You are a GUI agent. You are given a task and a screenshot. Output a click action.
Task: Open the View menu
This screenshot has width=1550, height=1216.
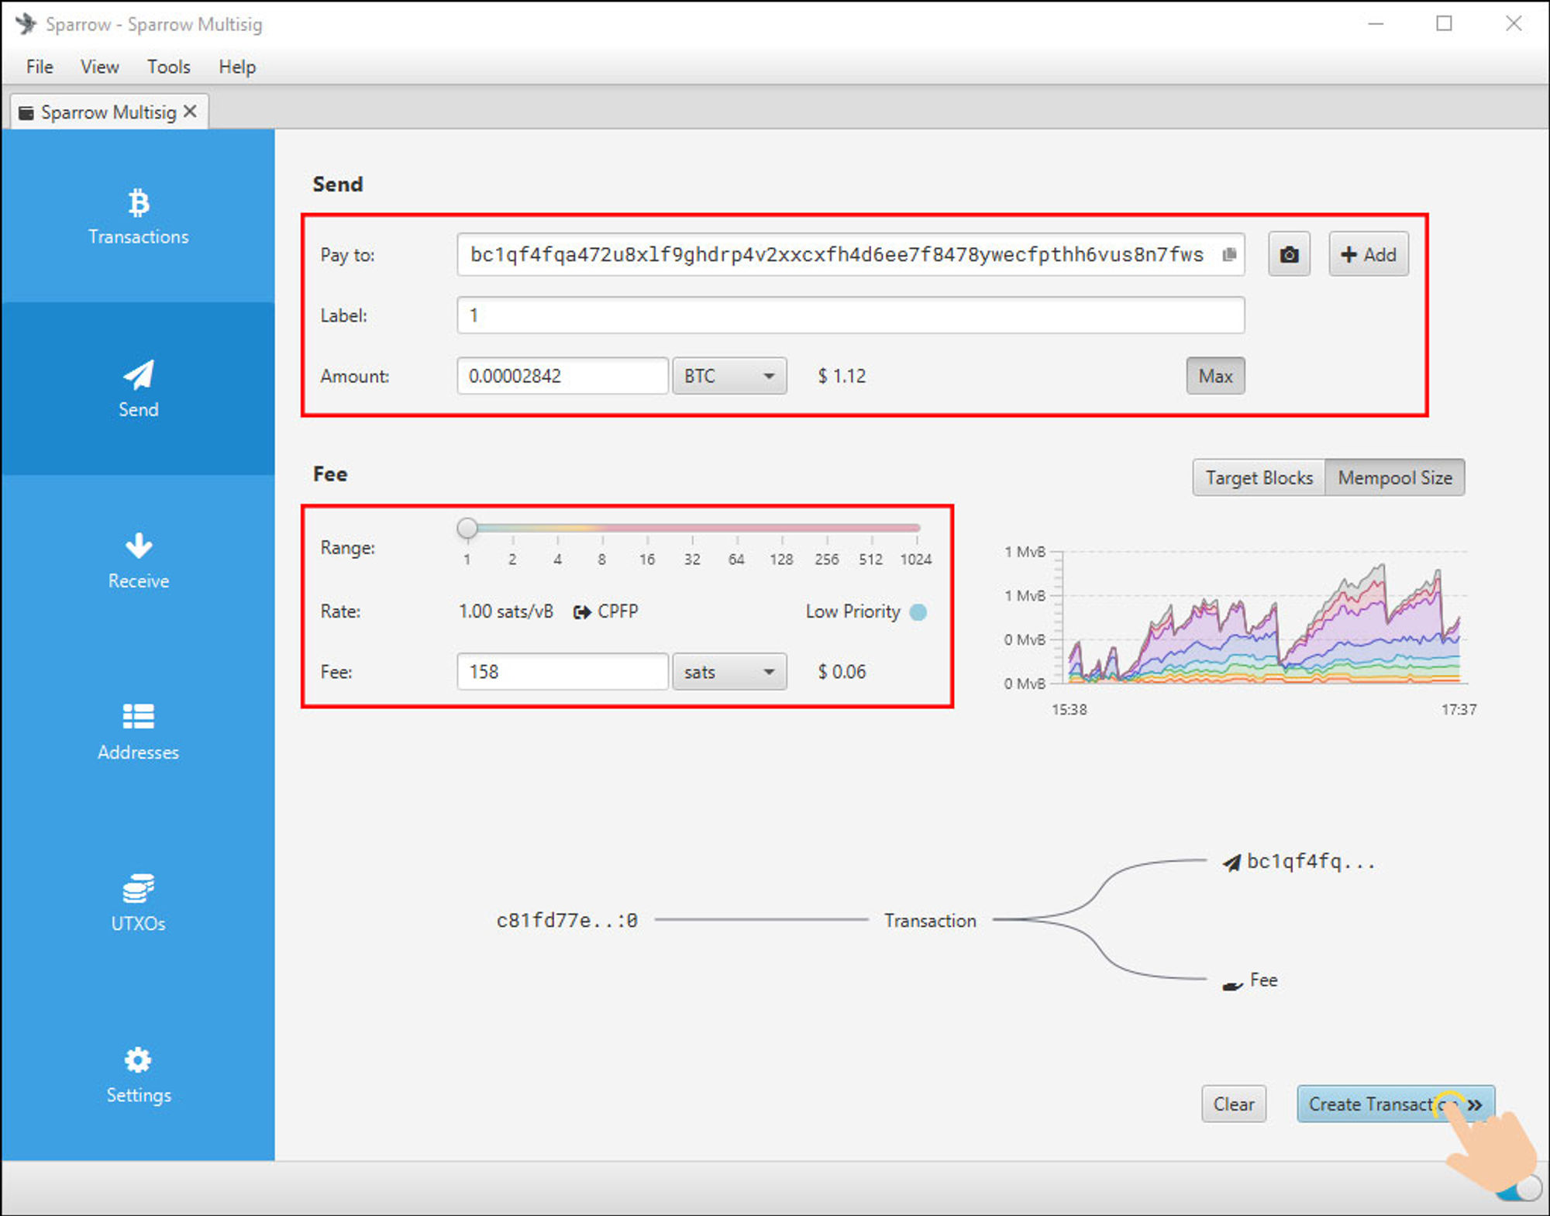[99, 67]
